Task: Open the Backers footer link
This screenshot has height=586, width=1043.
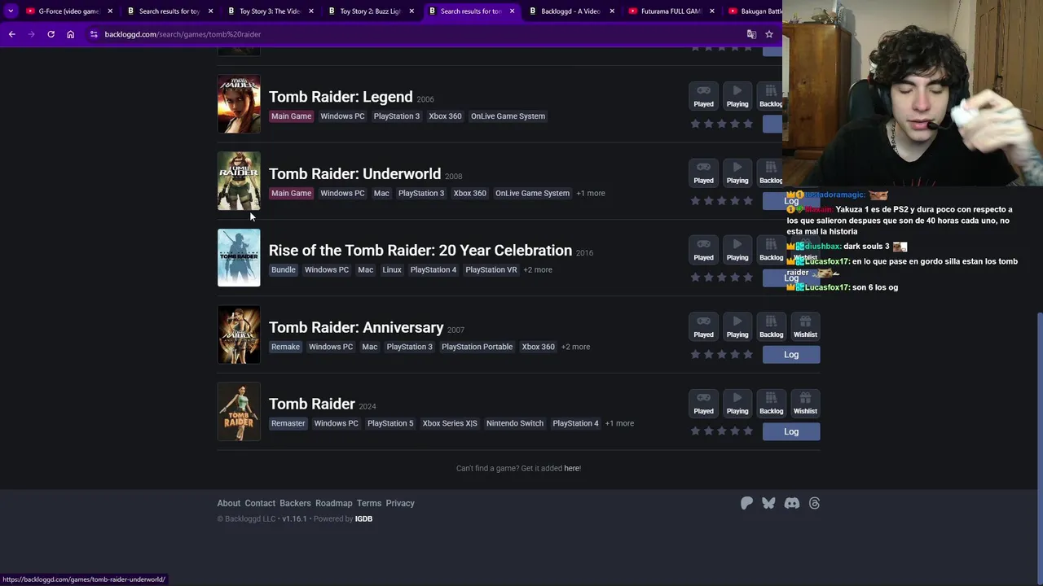Action: coord(295,503)
